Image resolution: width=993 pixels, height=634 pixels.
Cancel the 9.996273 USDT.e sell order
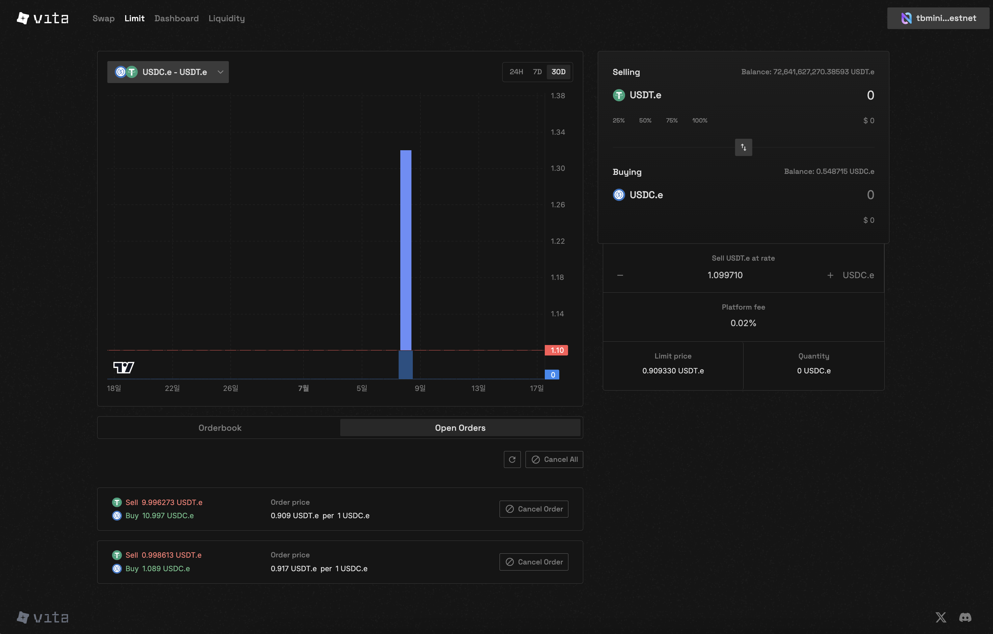point(534,509)
